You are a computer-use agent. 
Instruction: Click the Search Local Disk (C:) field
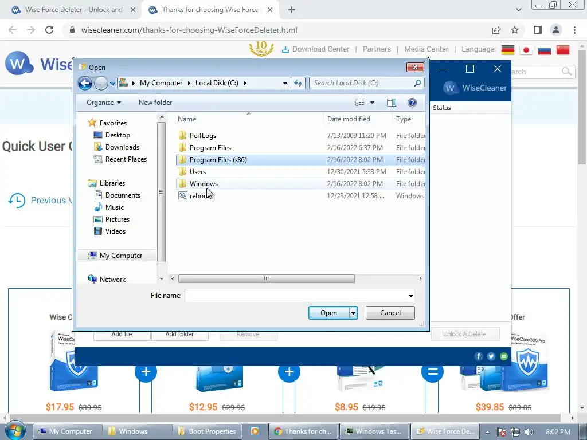[x=366, y=83]
